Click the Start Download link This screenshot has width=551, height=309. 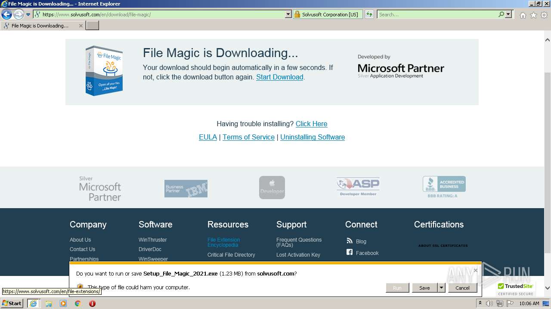click(280, 77)
